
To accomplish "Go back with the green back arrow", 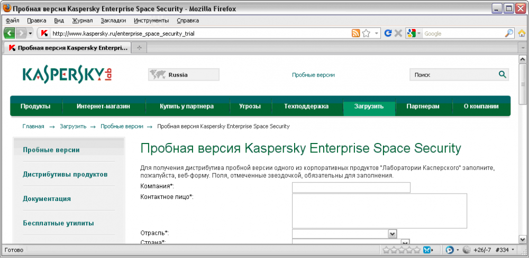I will click(x=10, y=33).
